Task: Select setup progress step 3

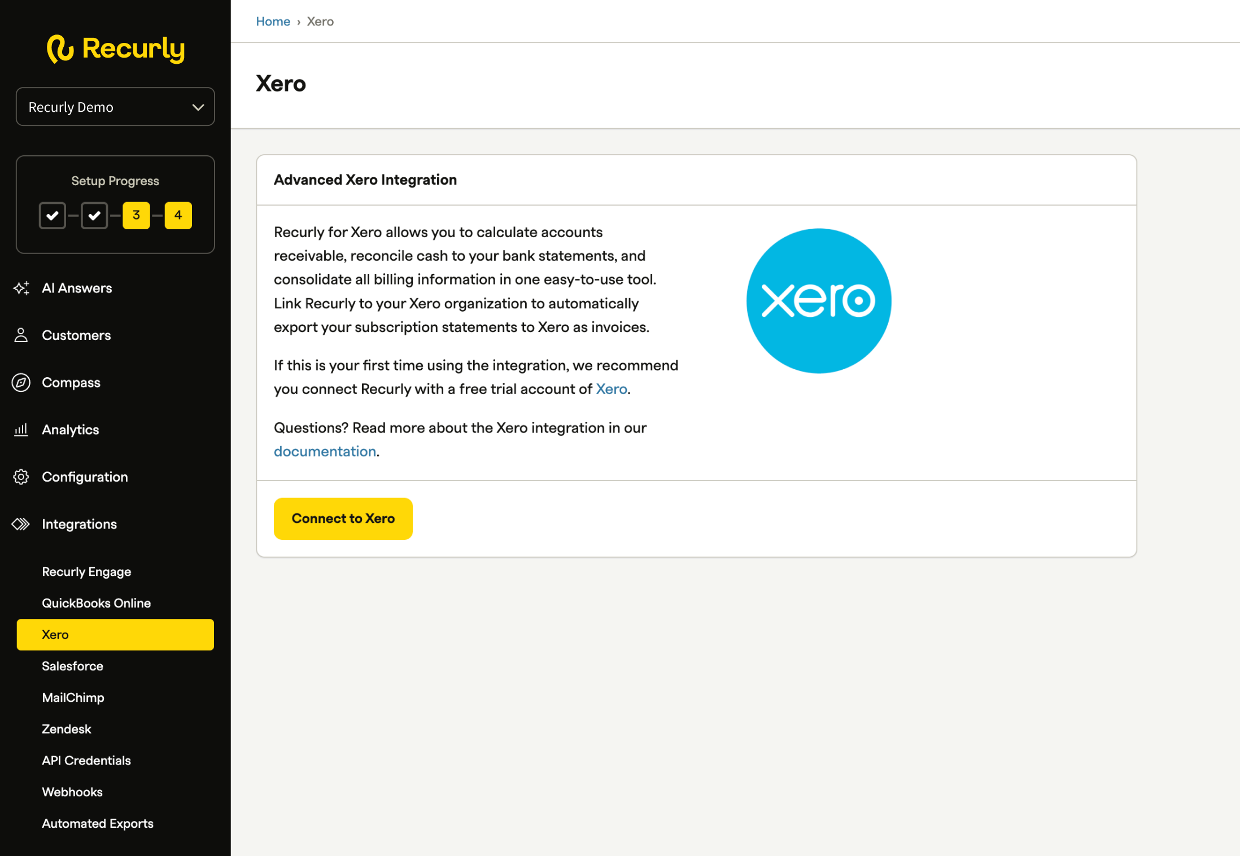Action: (136, 216)
